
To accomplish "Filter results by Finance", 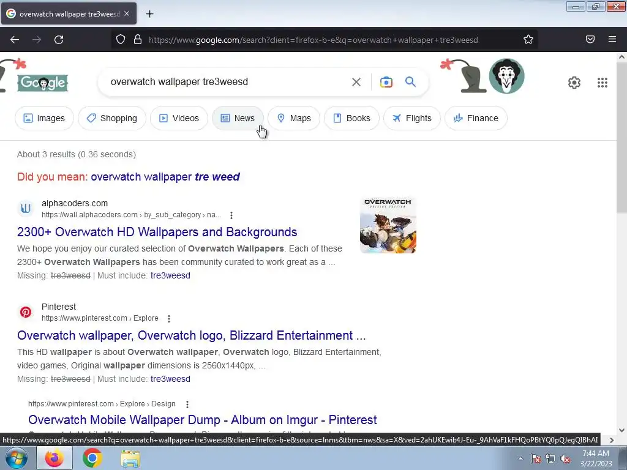I will tap(476, 118).
